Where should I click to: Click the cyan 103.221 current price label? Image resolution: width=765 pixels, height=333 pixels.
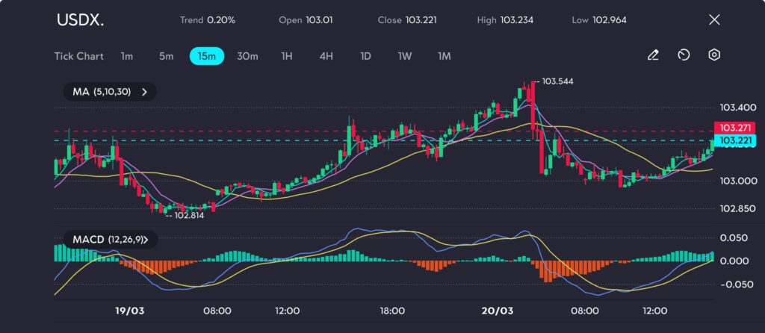(x=735, y=140)
